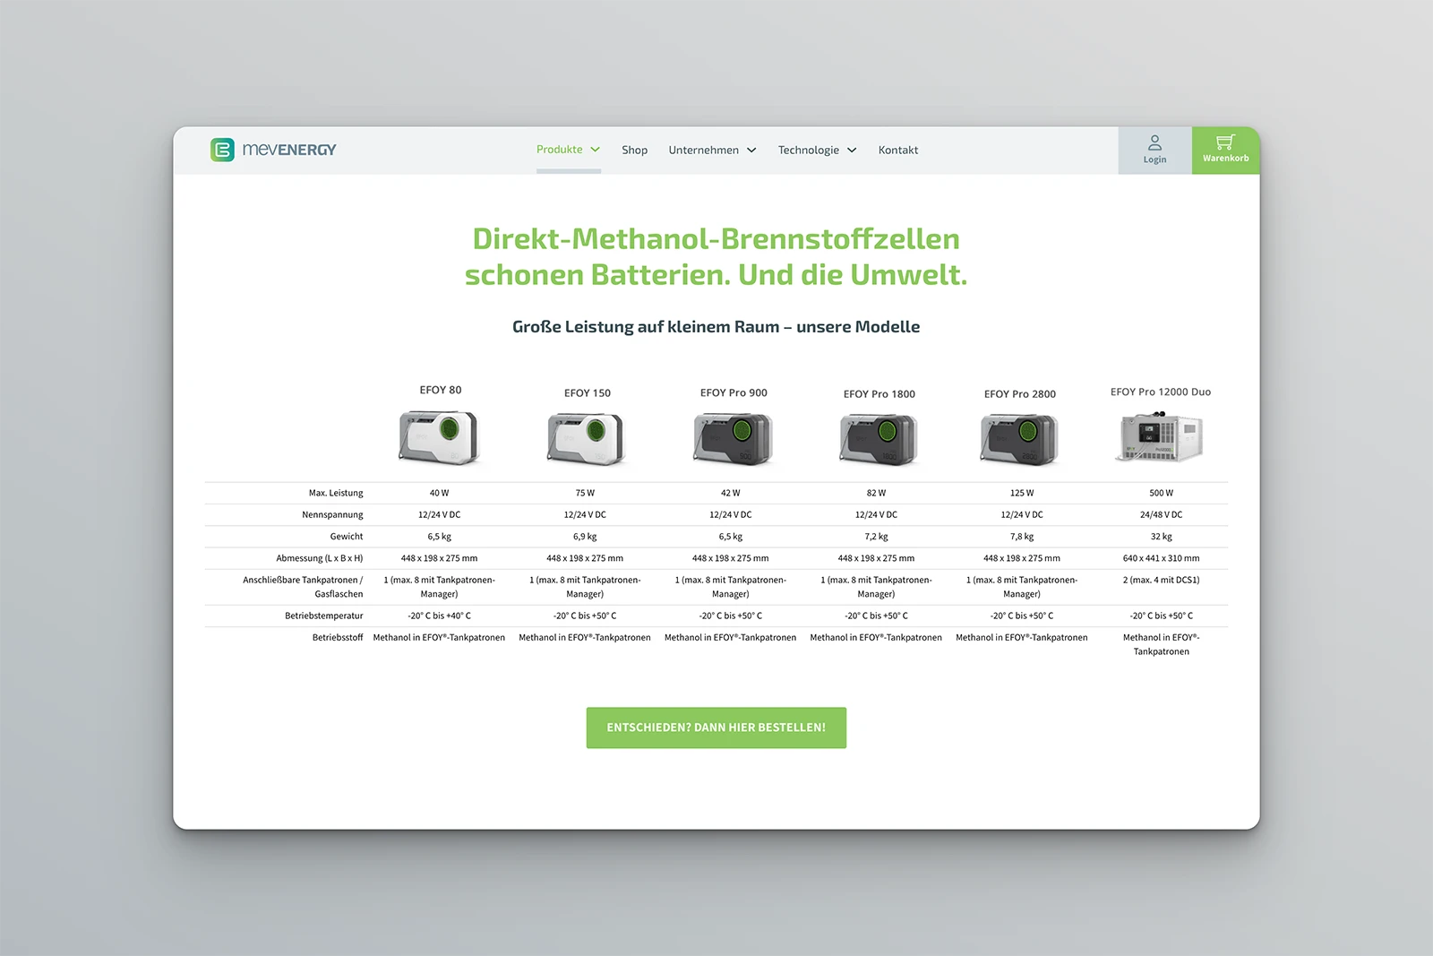Screen dimensions: 1433x956
Task: Expand the Unternehmen dropdown chevron
Action: click(x=751, y=151)
